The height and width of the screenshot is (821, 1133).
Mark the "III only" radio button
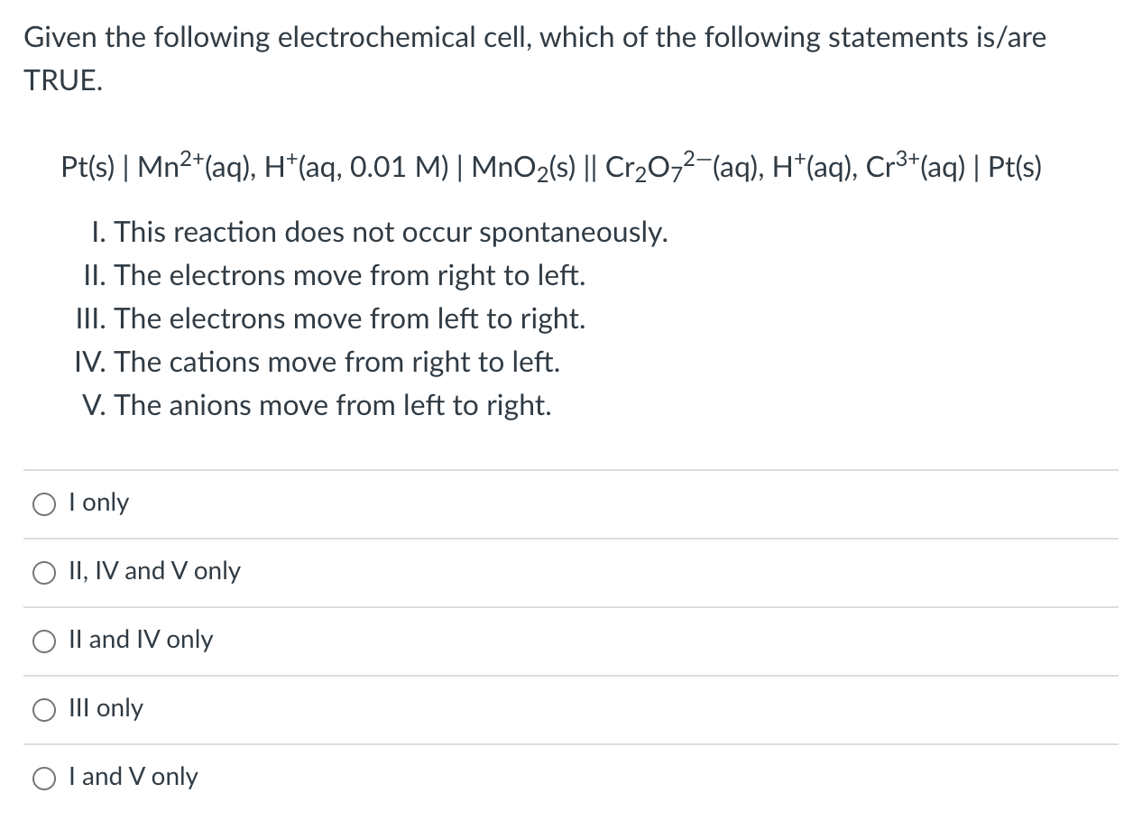pos(45,711)
